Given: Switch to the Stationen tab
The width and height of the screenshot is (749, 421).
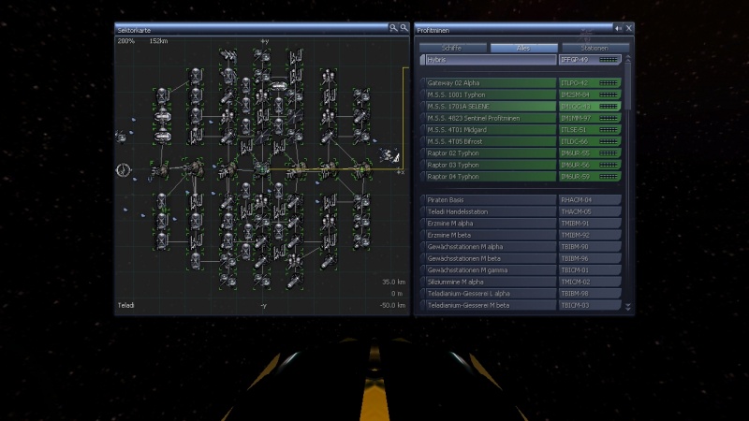Looking at the screenshot, I should [595, 48].
